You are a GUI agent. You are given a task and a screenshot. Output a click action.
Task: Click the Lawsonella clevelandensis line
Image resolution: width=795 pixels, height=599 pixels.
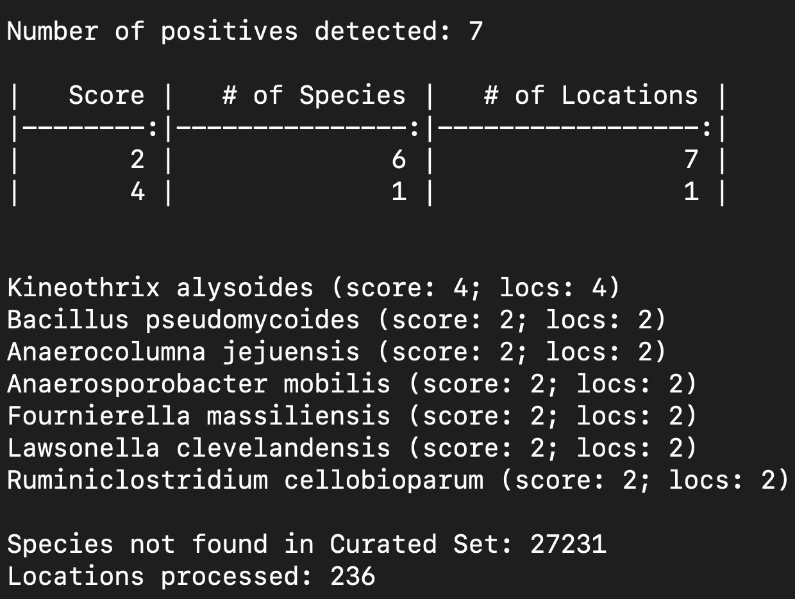[353, 448]
